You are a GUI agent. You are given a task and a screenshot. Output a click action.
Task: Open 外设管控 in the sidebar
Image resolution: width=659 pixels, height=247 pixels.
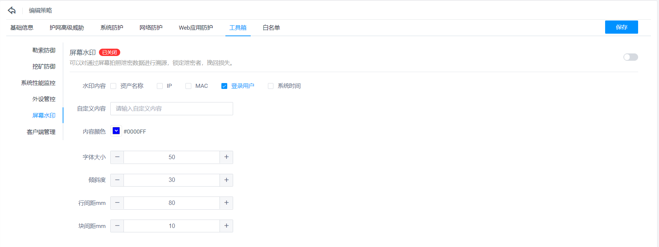pyautogui.click(x=44, y=99)
